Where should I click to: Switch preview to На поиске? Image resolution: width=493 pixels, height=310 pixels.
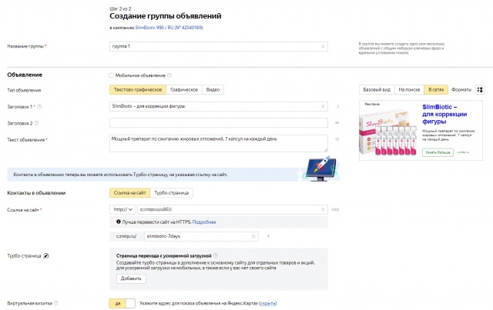tap(409, 90)
